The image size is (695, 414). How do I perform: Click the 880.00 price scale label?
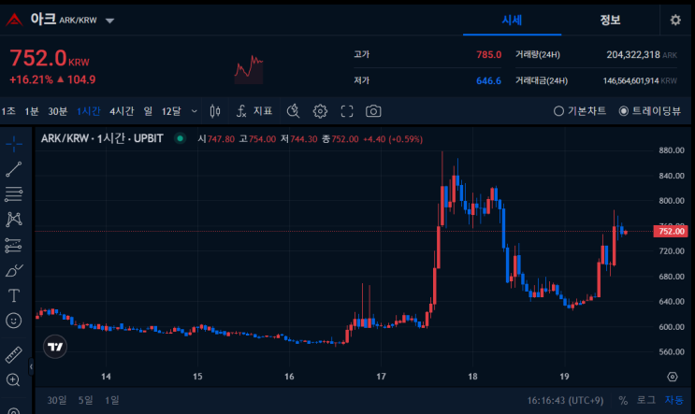[x=672, y=150]
